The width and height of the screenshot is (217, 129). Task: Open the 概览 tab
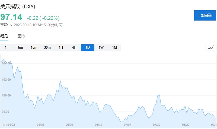[x=4, y=36]
